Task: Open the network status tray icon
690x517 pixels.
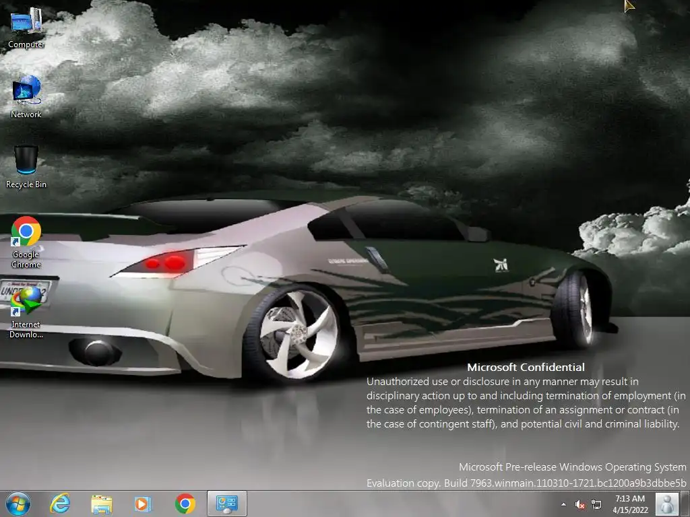Action: coord(596,504)
